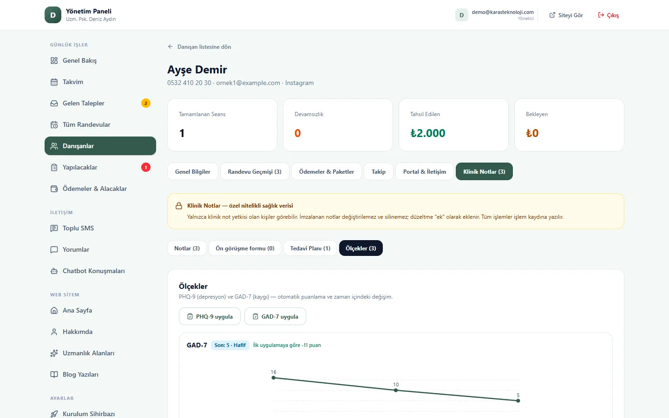Click the Kurulum Sihirbazı rocket icon
The image size is (669, 418).
coord(54,414)
